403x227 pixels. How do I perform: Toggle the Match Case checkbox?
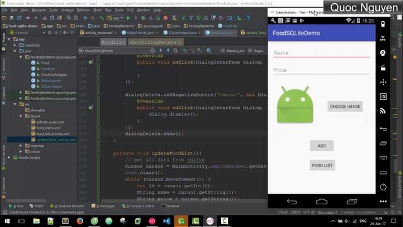223,50
